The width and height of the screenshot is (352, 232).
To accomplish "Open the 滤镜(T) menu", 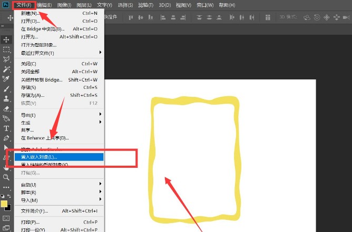I will click(145, 5).
